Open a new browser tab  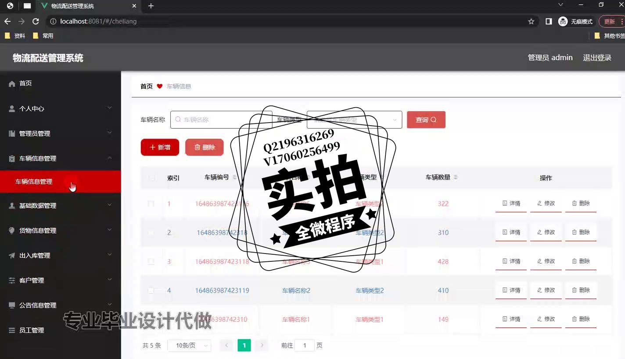click(151, 6)
